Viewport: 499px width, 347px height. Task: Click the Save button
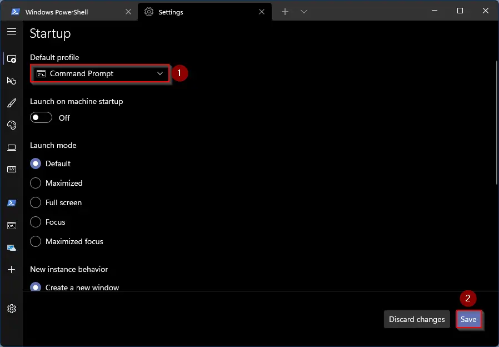pyautogui.click(x=468, y=319)
